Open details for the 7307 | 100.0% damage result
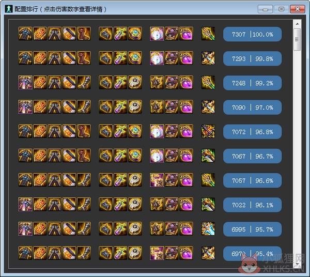 click(252, 34)
